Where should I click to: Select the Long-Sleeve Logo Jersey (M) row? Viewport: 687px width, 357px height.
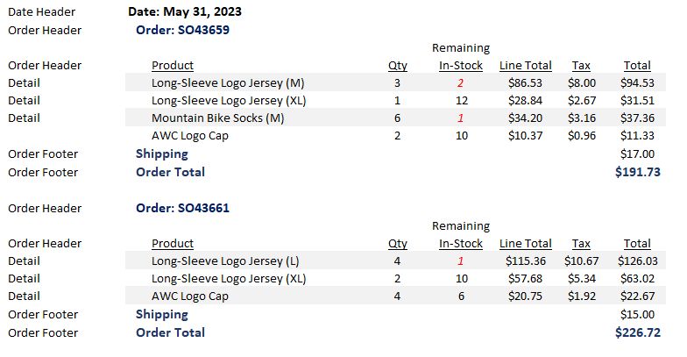coord(395,82)
